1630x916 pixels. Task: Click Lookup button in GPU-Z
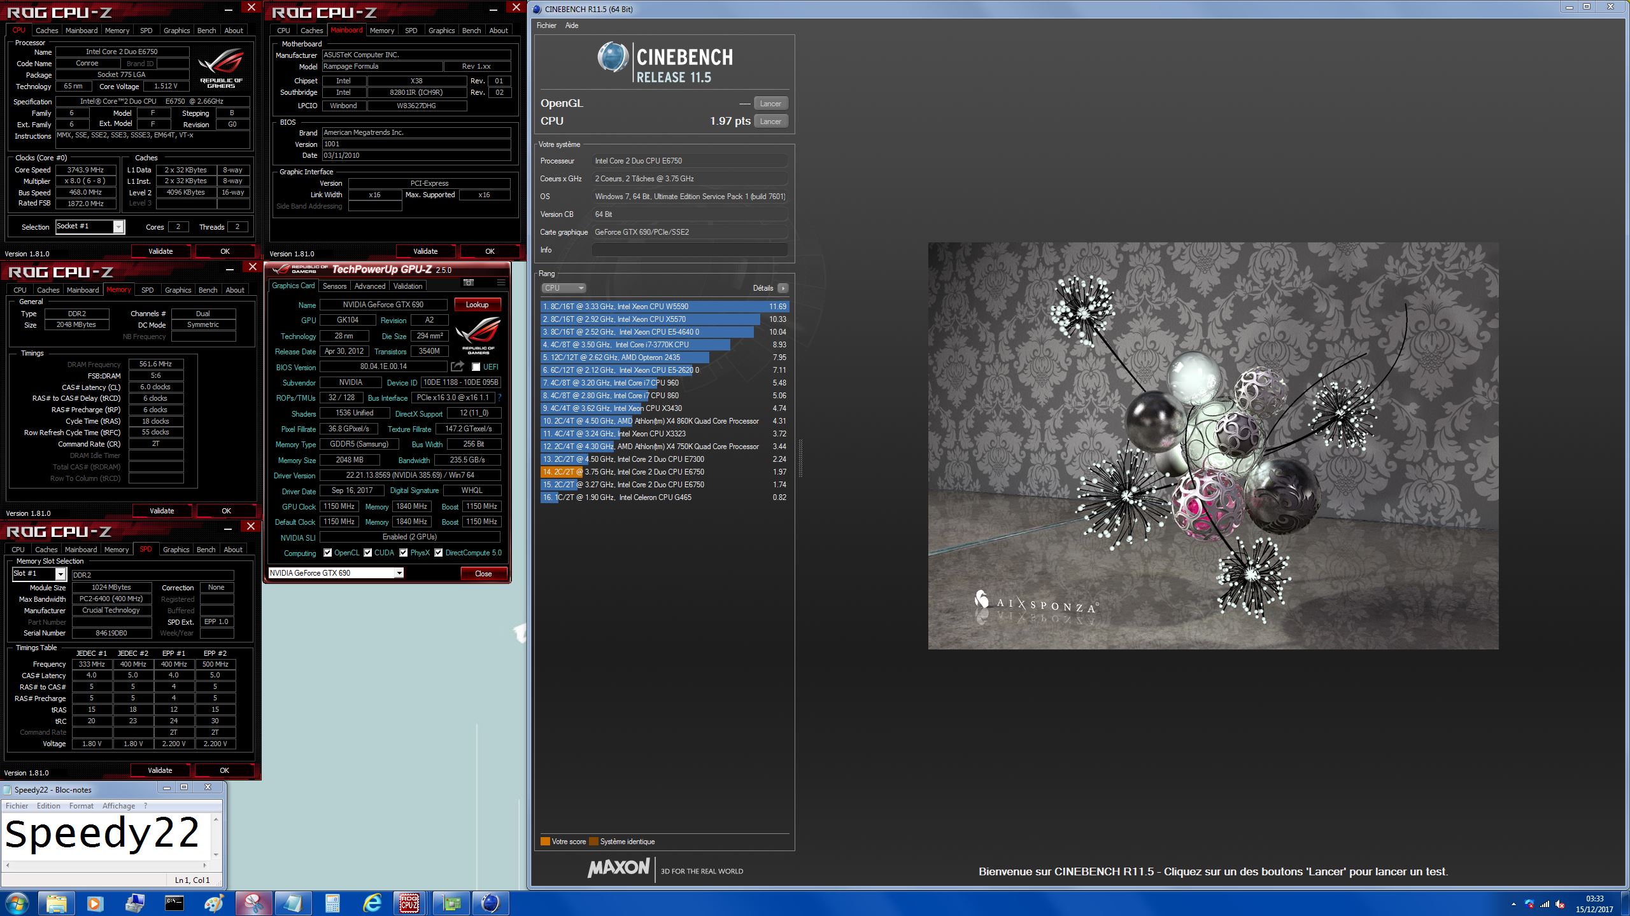(x=477, y=305)
